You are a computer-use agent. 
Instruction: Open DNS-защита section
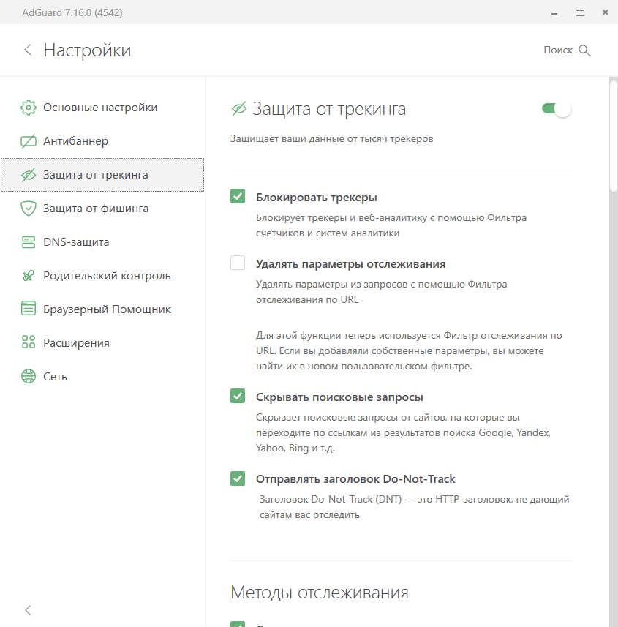coord(102,242)
